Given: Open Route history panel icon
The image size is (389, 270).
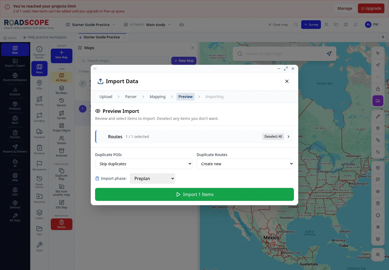Looking at the screenshot, I should pyautogui.click(x=39, y=182).
